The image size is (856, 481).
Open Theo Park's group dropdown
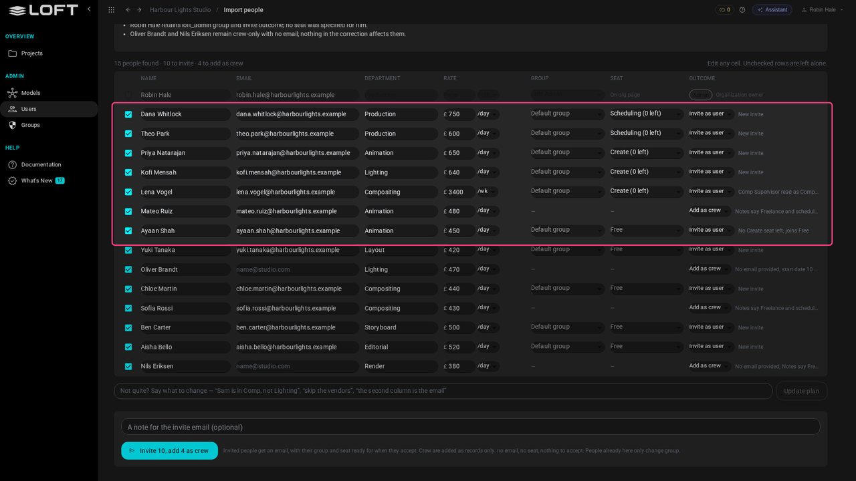567,133
